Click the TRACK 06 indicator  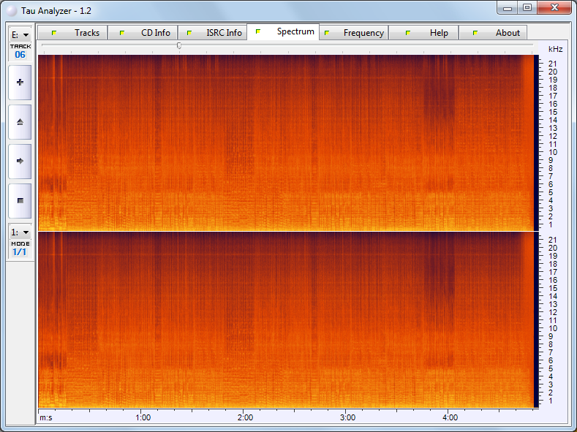pos(20,51)
